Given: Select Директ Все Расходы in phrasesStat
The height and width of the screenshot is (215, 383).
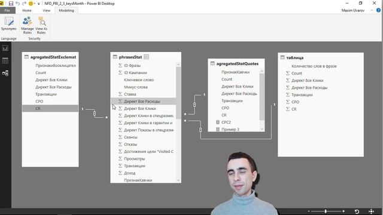Looking at the screenshot, I should [144, 101].
